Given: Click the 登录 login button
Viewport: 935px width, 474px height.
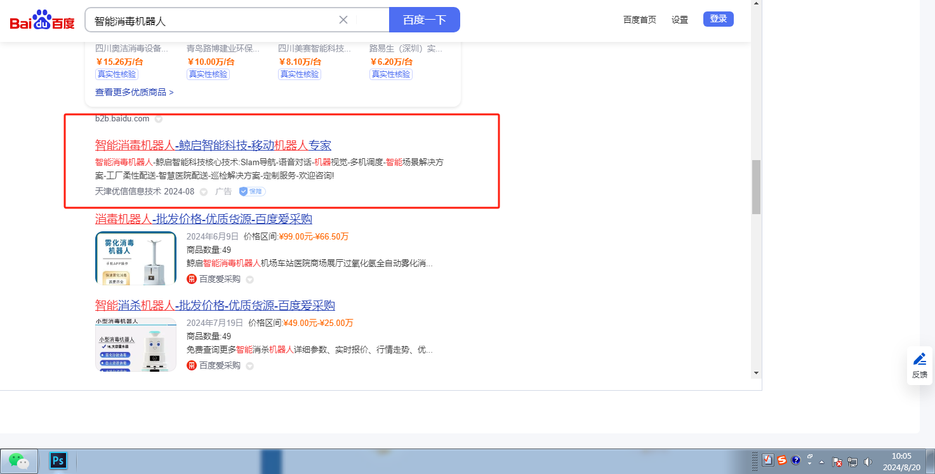Looking at the screenshot, I should (x=718, y=19).
